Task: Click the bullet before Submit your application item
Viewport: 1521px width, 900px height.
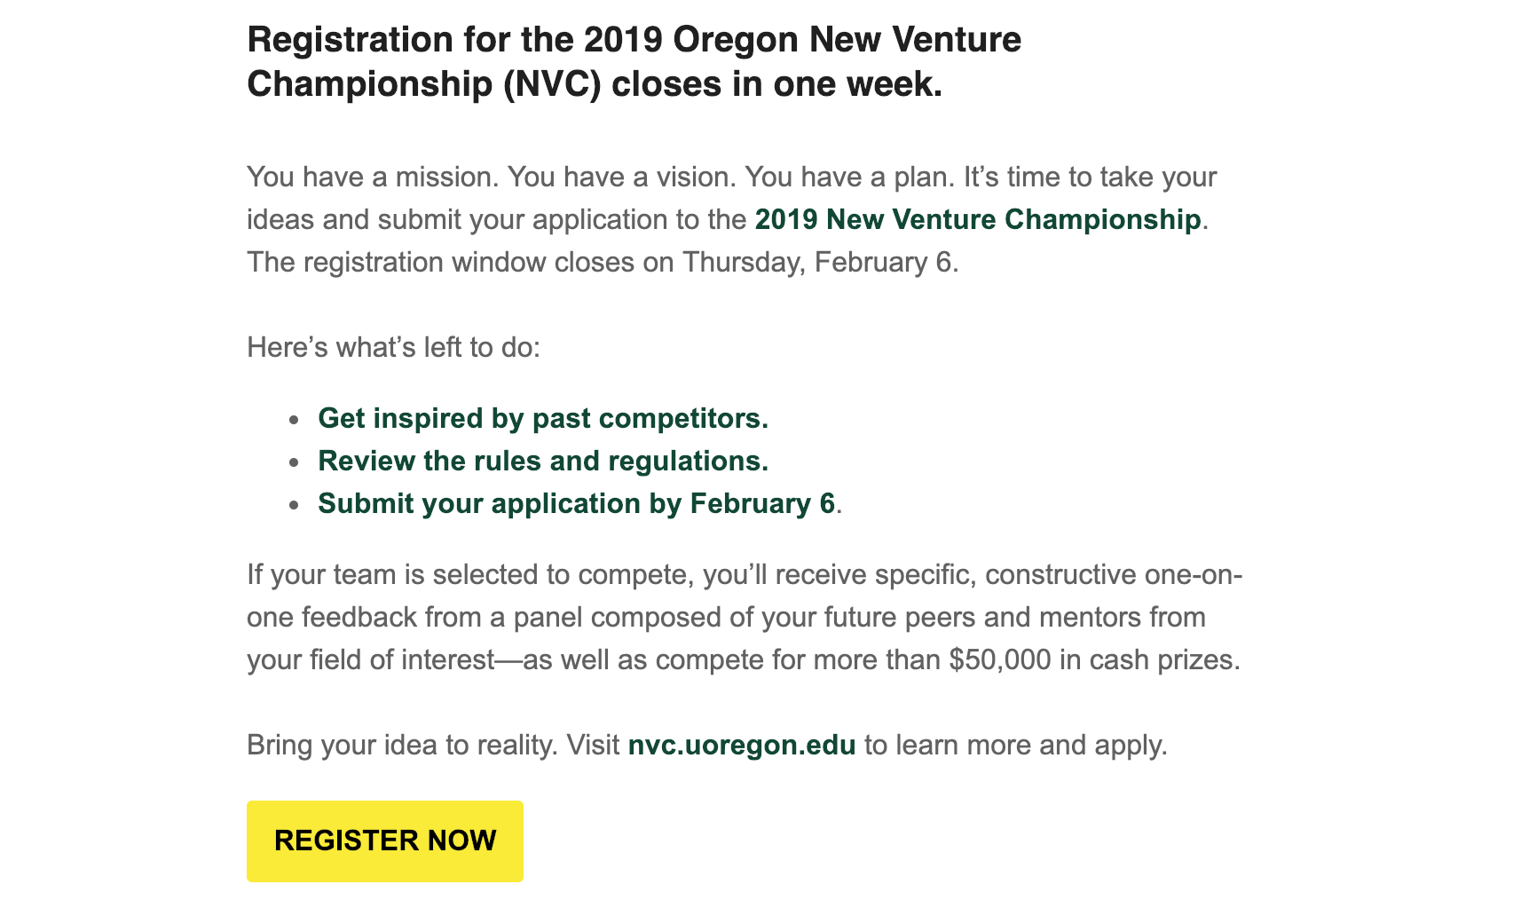Action: click(x=295, y=505)
